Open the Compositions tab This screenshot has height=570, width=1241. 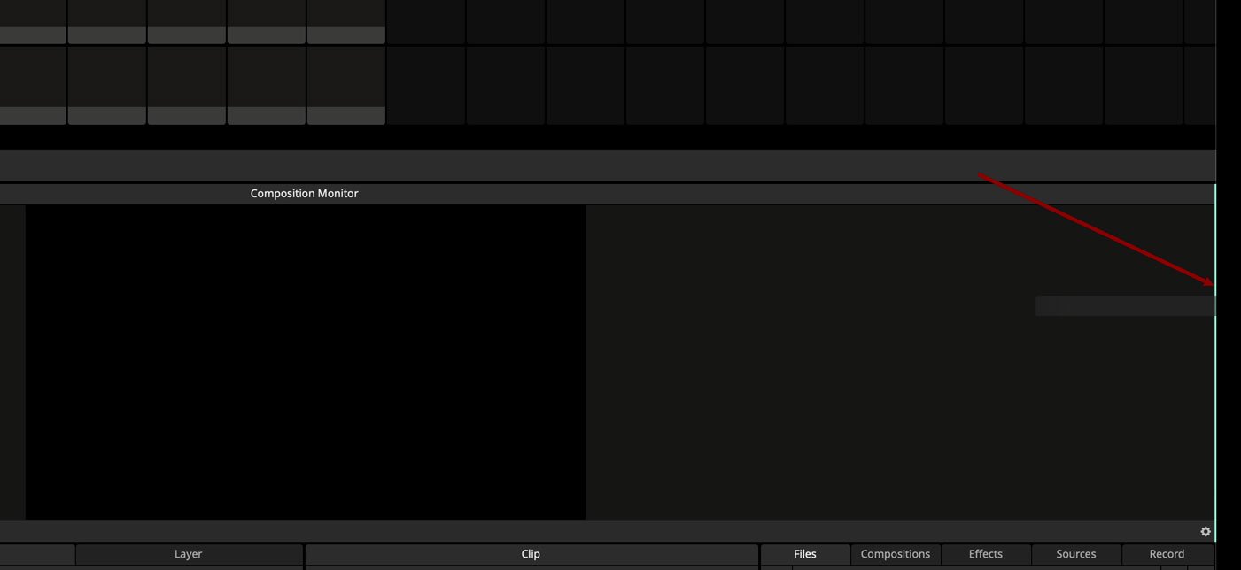point(895,554)
